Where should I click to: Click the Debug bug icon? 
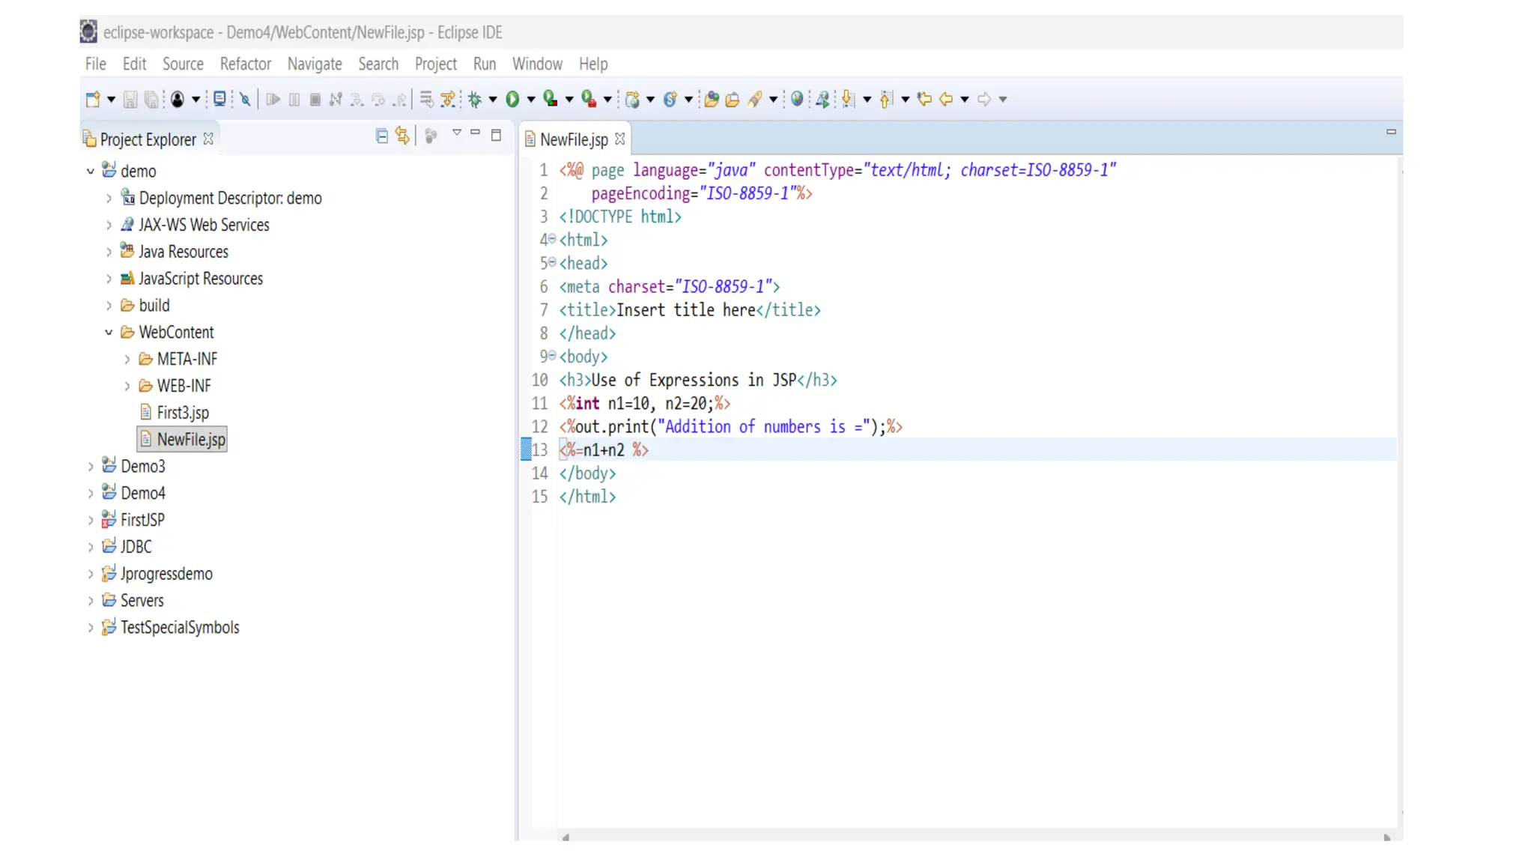coord(475,99)
